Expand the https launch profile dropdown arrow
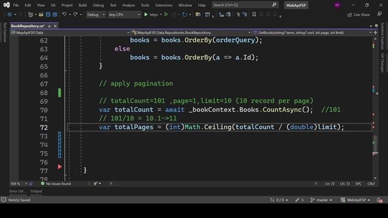Viewport: 388px width, 218px height. [x=161, y=15]
